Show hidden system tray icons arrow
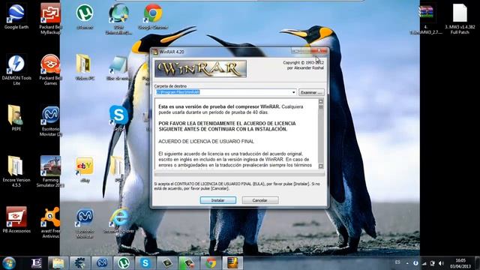 (x=407, y=263)
